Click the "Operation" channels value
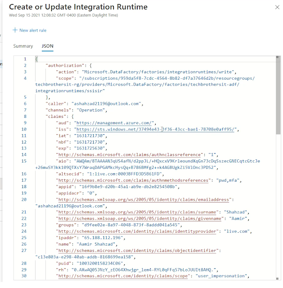This screenshot has height=288, width=283. click(x=91, y=110)
